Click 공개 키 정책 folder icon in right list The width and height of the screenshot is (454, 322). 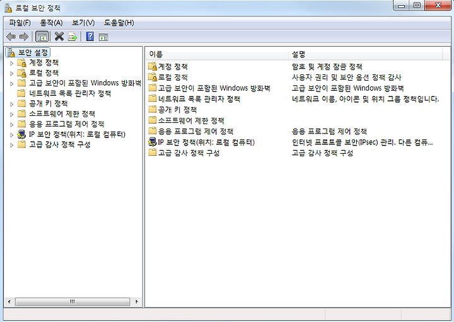click(153, 110)
